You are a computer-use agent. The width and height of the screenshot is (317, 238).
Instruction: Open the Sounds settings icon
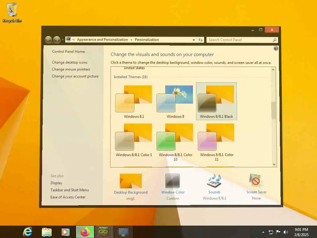coord(215,181)
